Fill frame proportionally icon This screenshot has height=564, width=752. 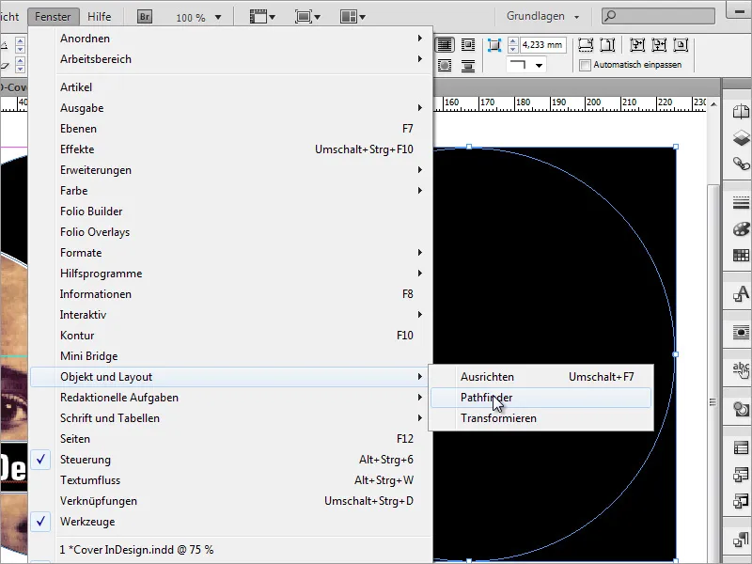click(x=585, y=45)
